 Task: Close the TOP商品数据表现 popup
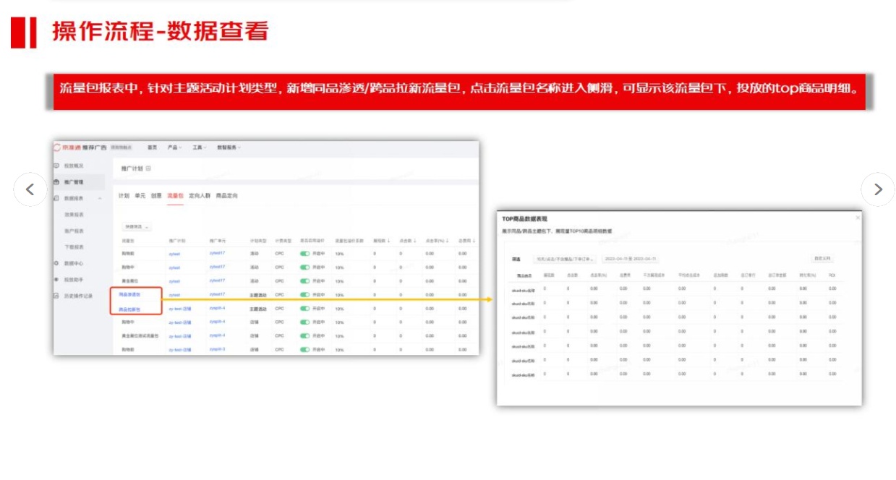(x=858, y=218)
